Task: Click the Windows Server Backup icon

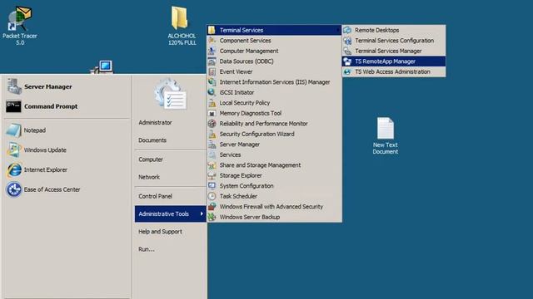Action: (x=212, y=217)
